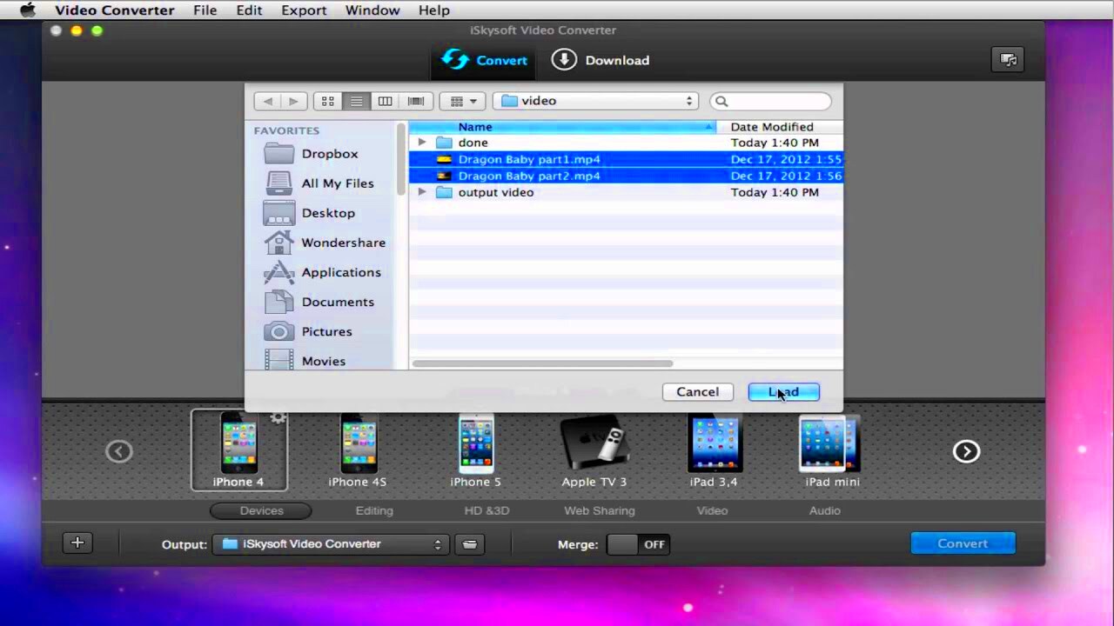Select iPhone 4S device preset

point(358,450)
